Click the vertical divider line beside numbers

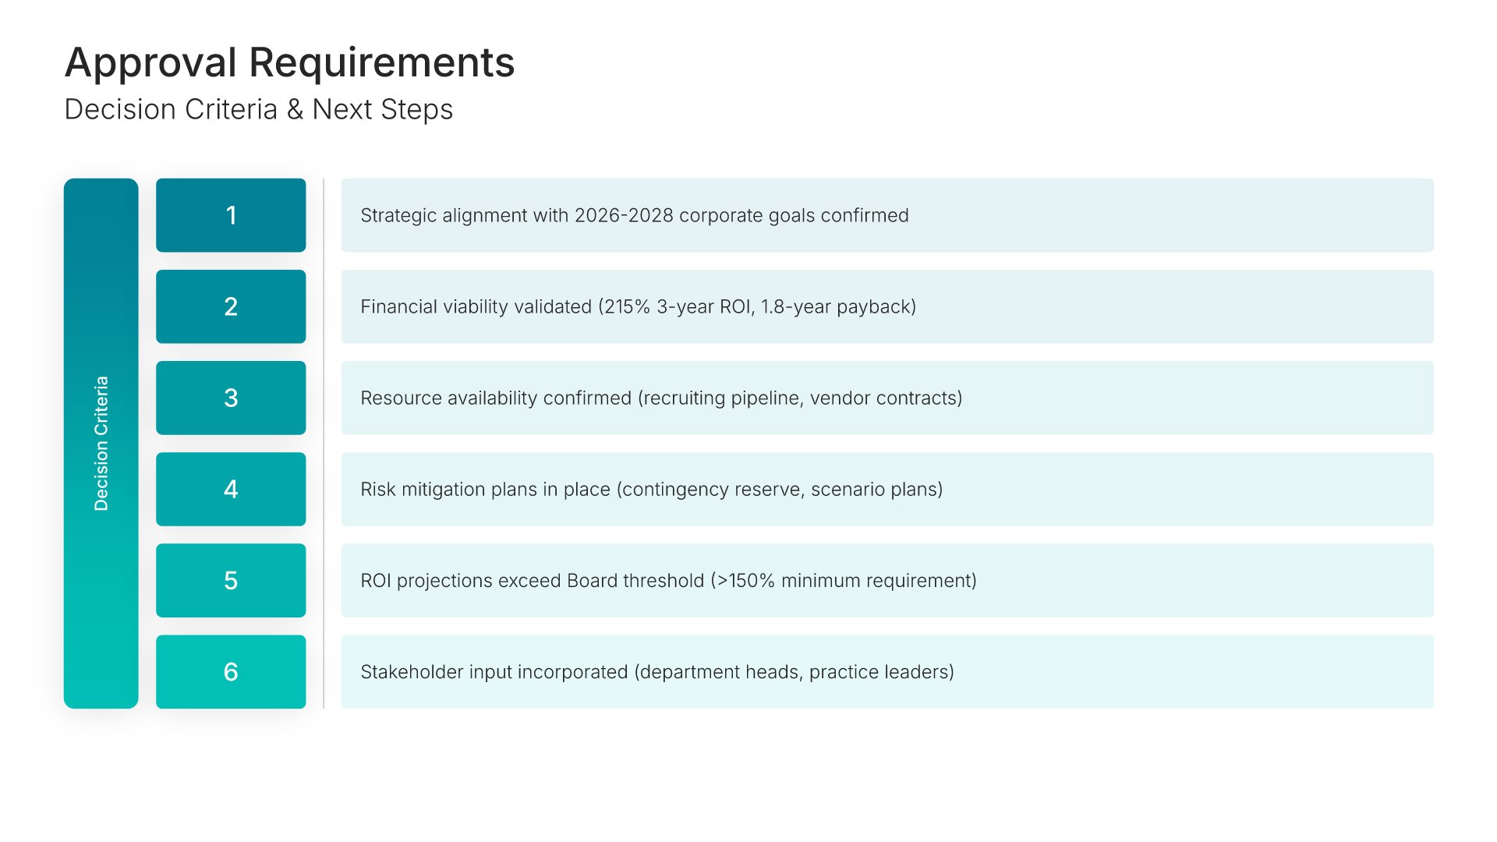[x=324, y=443]
